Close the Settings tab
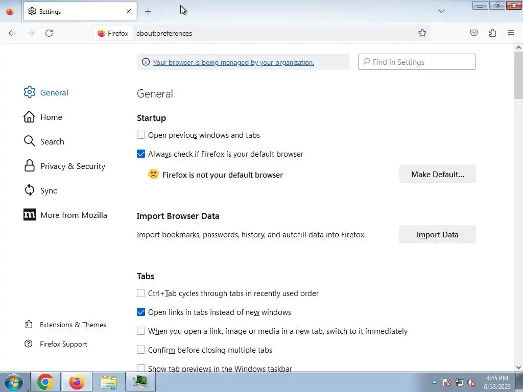Viewport: 523px width, 392px height. coord(129,11)
